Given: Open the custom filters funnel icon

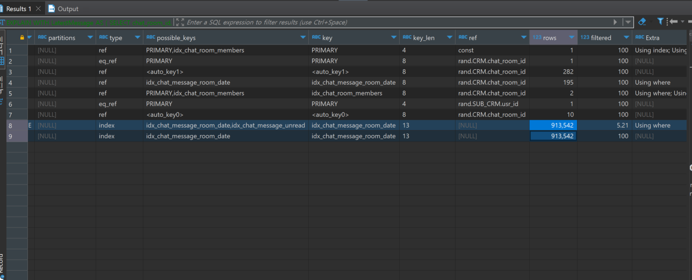Looking at the screenshot, I should pos(660,22).
